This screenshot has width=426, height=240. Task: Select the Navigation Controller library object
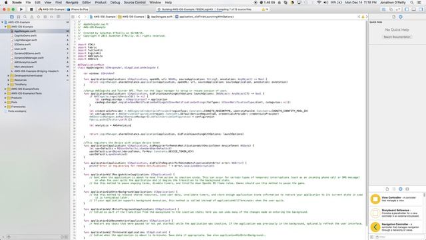pos(396,227)
